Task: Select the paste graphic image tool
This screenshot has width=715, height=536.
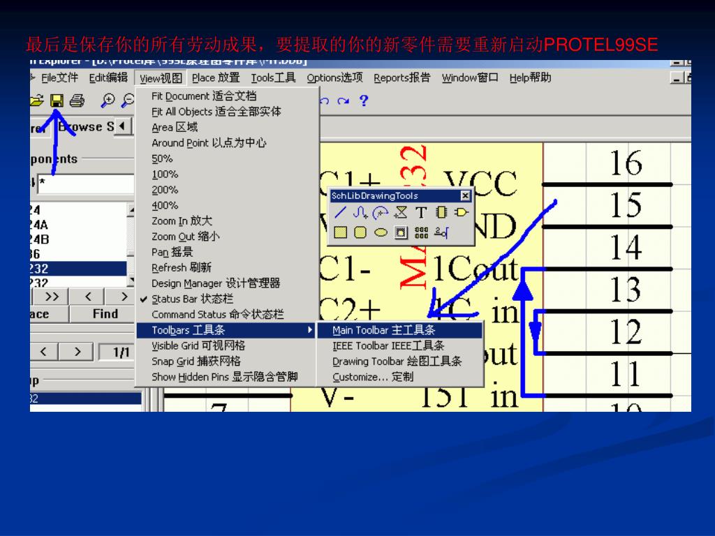Action: (400, 232)
